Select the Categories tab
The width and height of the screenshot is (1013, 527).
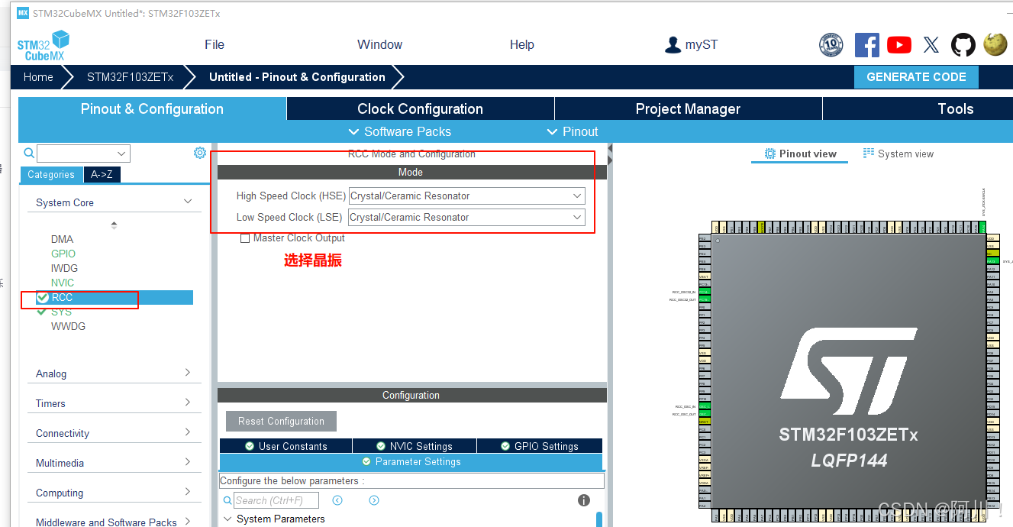click(x=51, y=174)
